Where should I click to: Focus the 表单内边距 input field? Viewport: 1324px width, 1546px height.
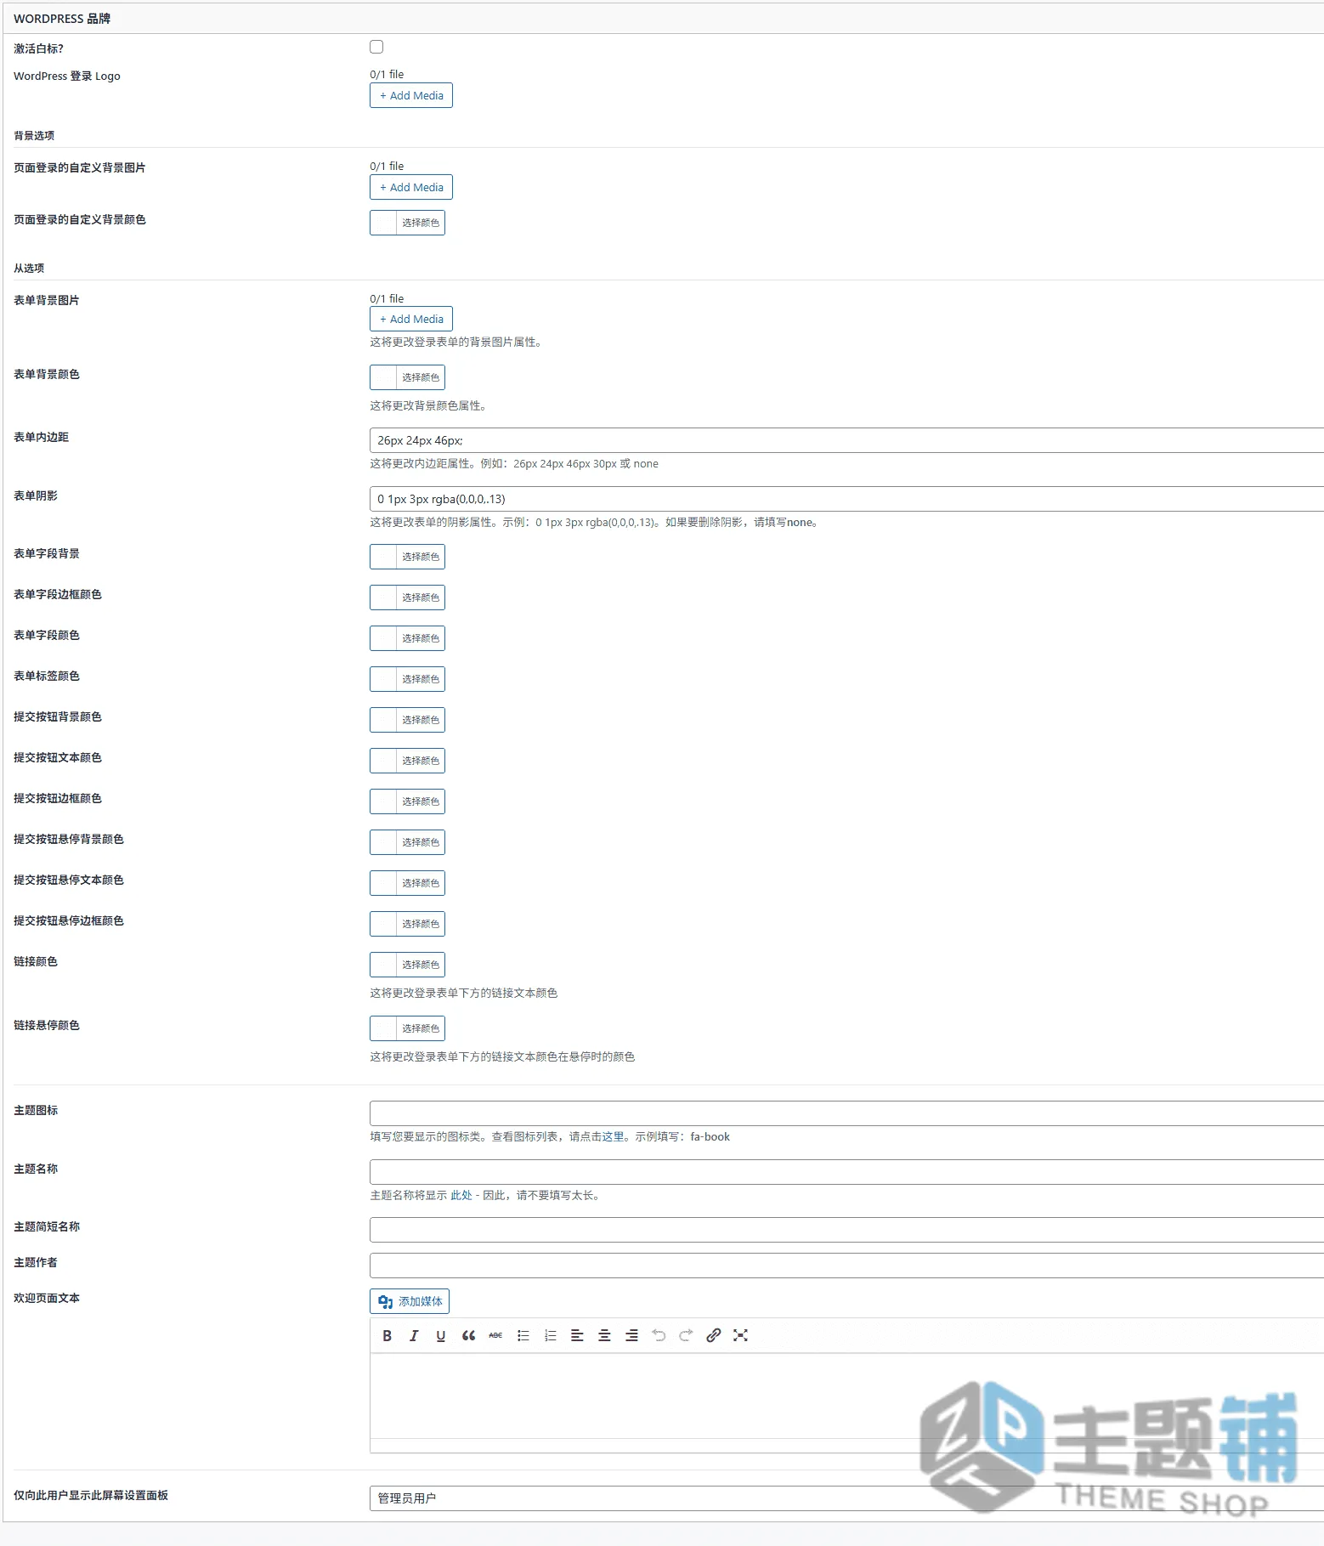[846, 440]
